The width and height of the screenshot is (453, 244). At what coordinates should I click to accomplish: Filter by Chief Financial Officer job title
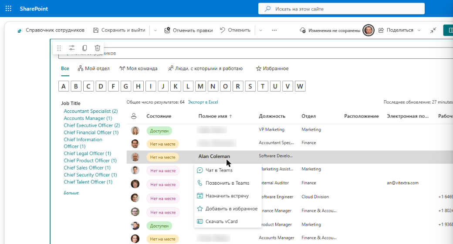(91, 132)
